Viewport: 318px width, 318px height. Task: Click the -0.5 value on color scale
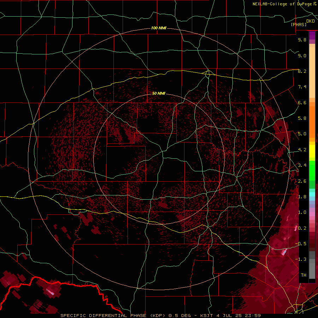pyautogui.click(x=301, y=244)
